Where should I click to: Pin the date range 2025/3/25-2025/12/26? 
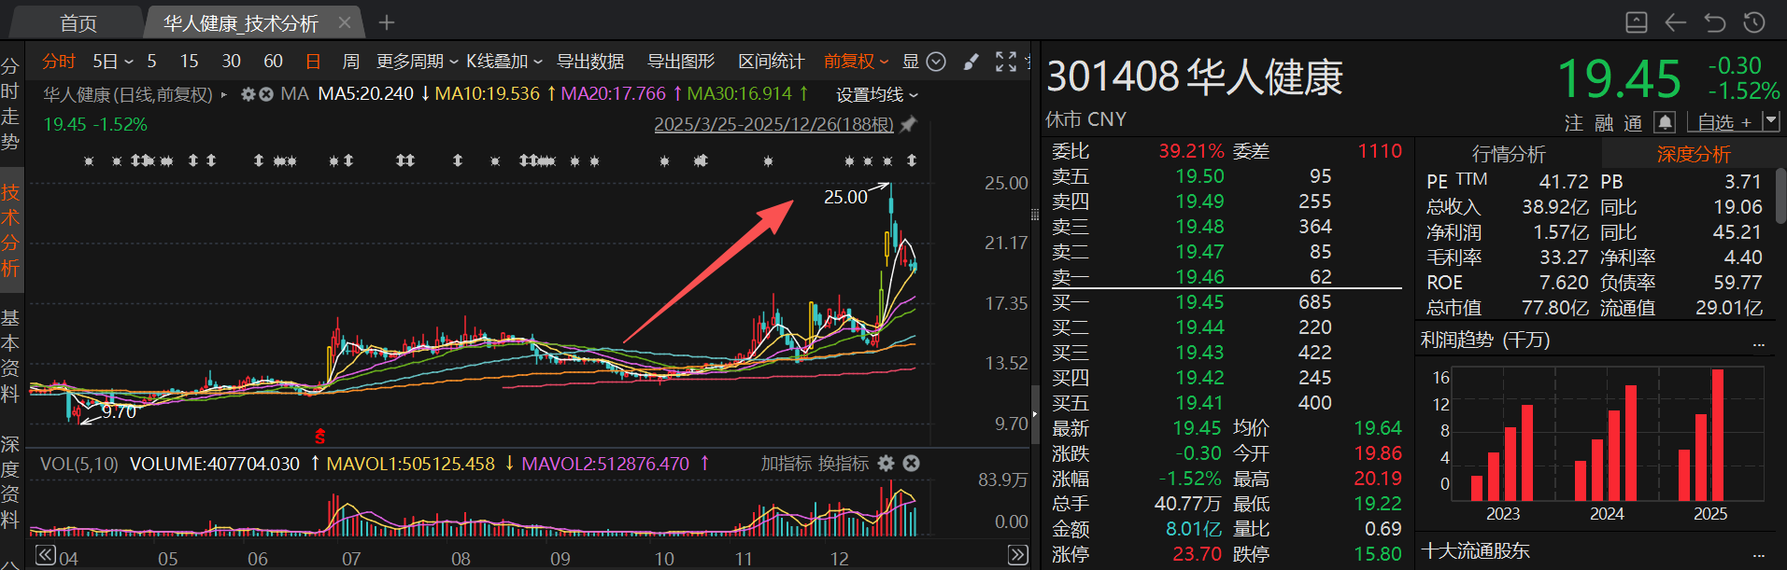click(908, 124)
